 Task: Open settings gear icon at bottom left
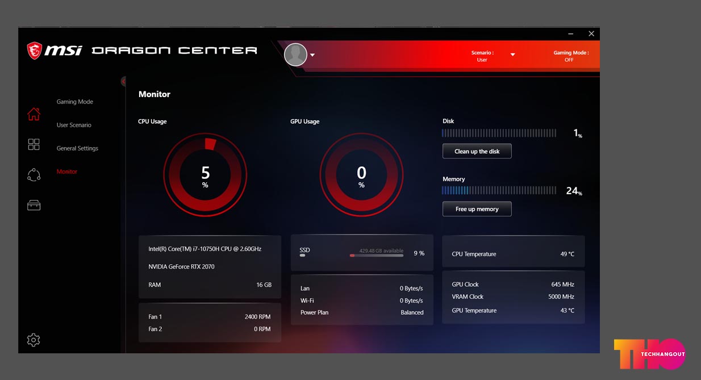pos(34,340)
